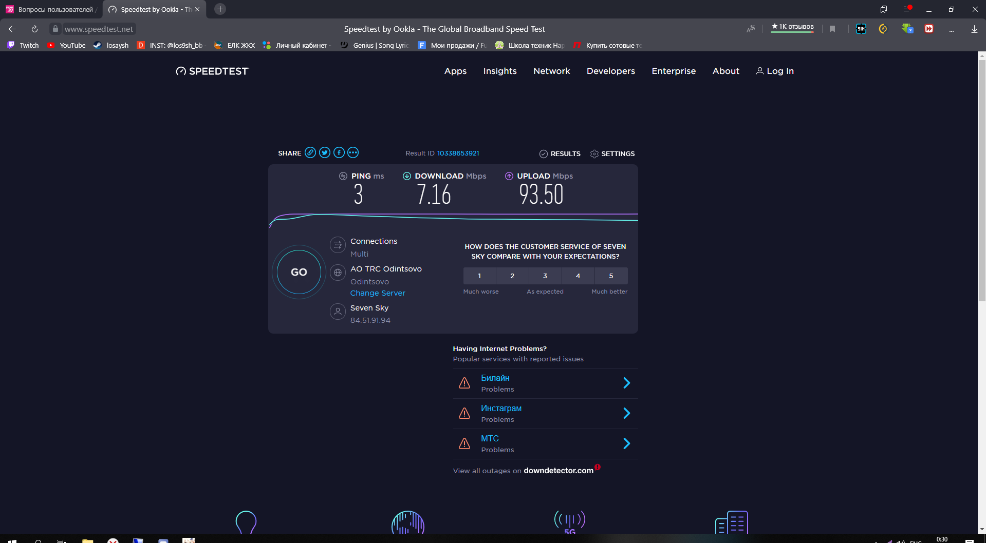Open the 1K отзывов reviews badge
The height and width of the screenshot is (543, 986).
tap(792, 27)
